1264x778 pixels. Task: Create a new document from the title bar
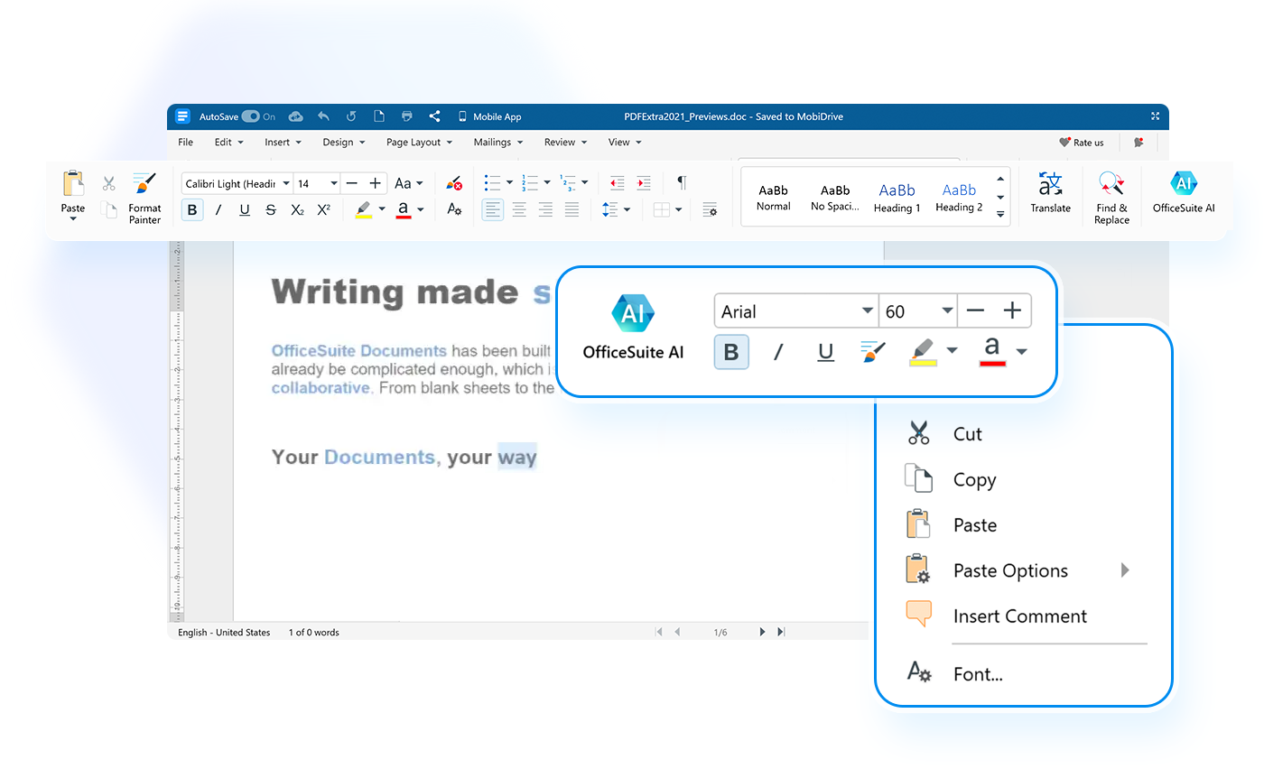click(379, 116)
